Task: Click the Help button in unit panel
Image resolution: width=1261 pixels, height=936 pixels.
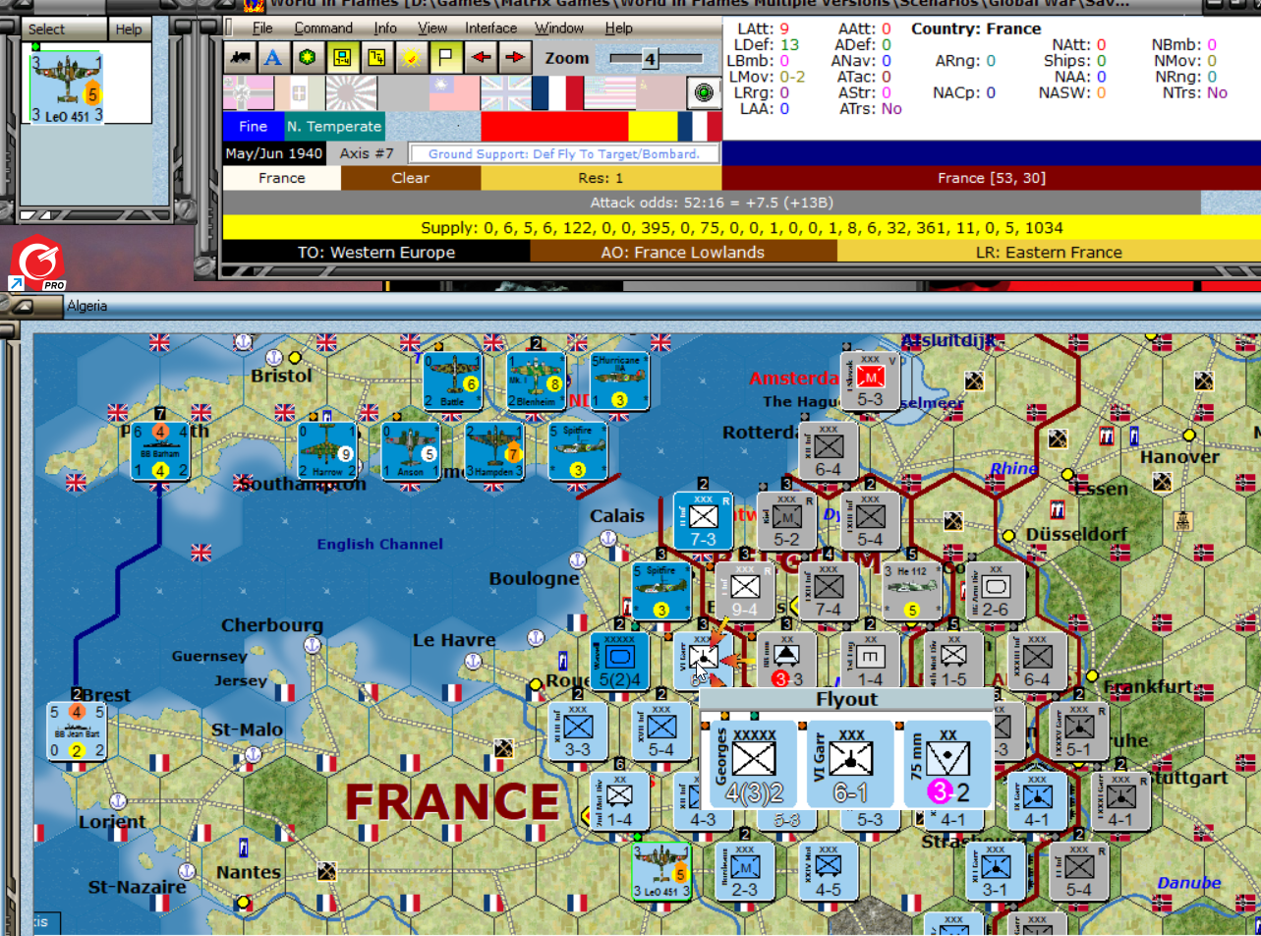Action: pos(129,29)
